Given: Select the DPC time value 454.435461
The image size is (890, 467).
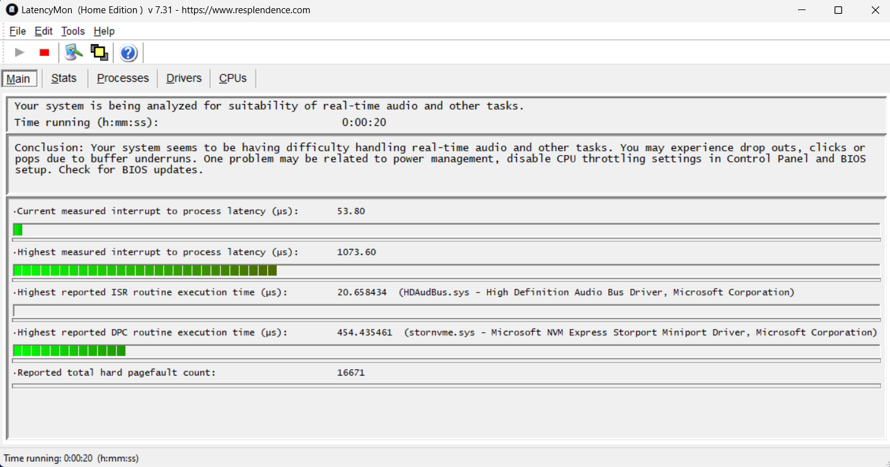Looking at the screenshot, I should click(364, 333).
